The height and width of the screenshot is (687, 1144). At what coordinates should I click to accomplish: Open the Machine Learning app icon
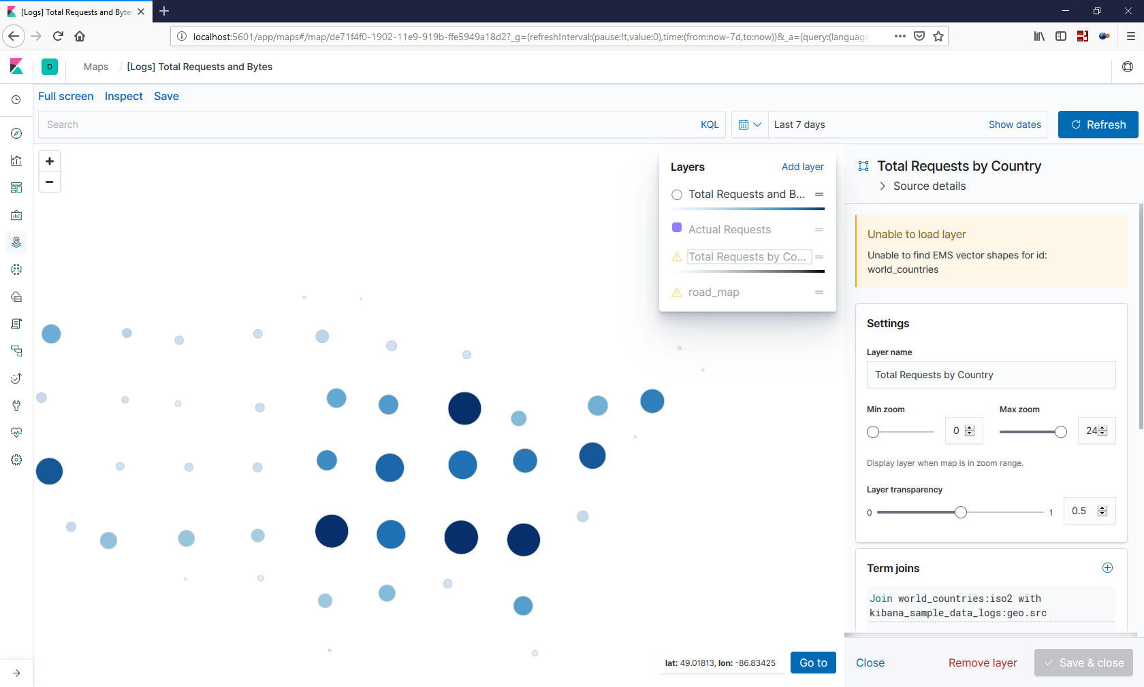pos(16,269)
